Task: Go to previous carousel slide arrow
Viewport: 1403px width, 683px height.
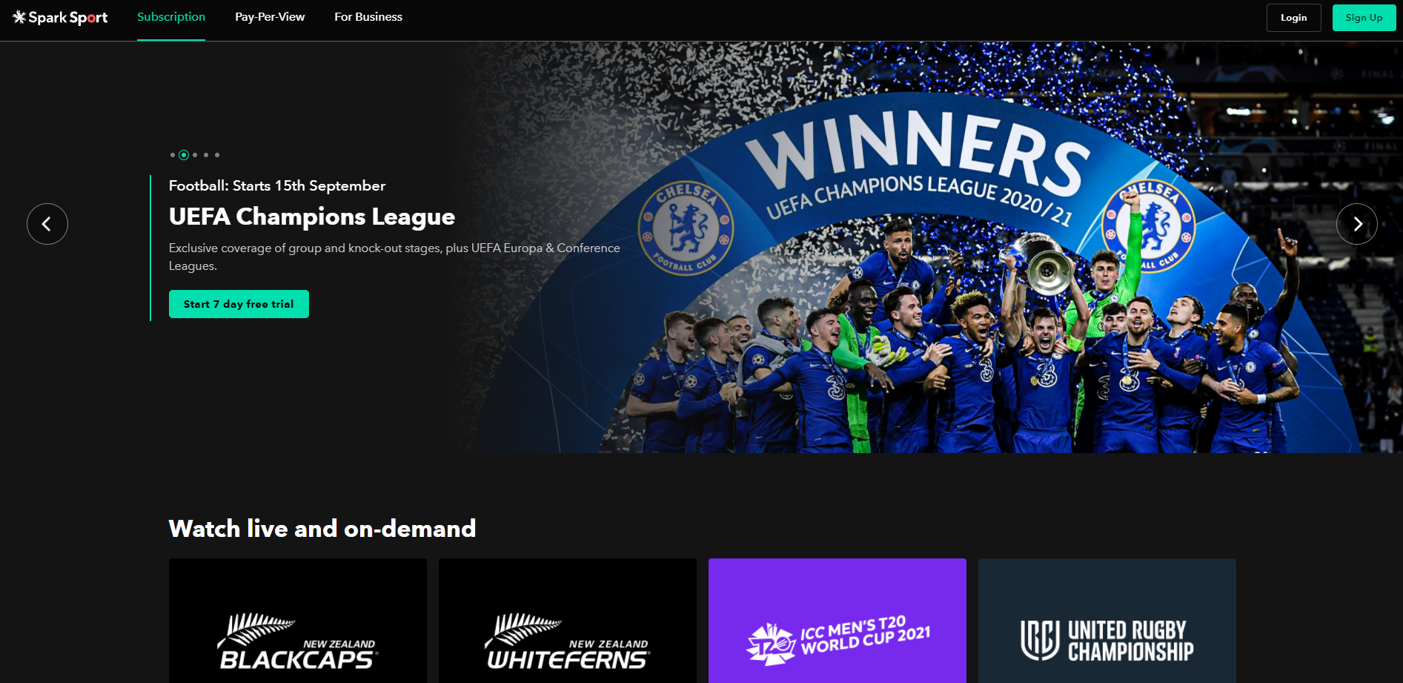Action: coord(47,224)
